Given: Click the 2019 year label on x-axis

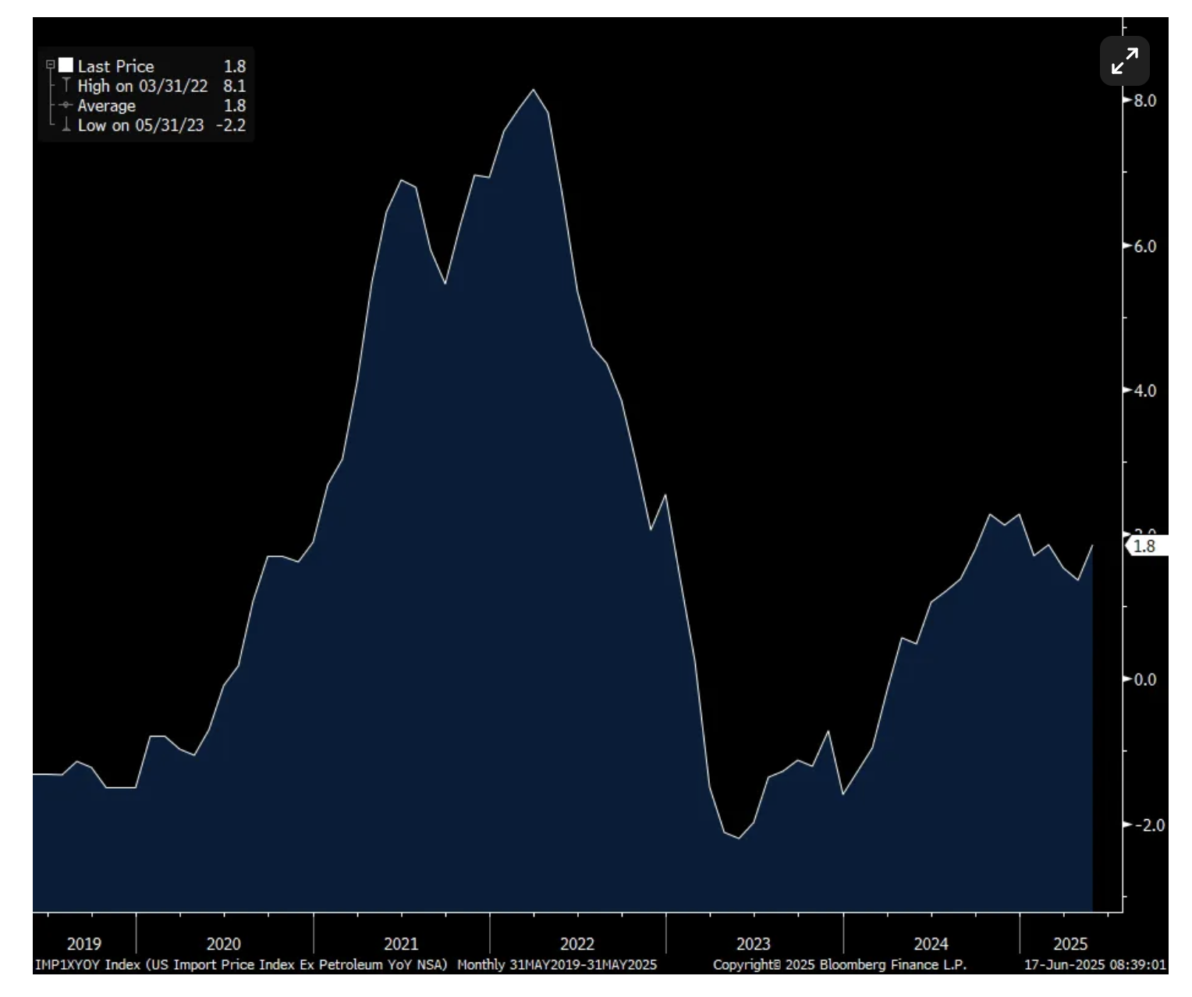Looking at the screenshot, I should pos(84,944).
